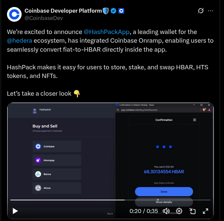Click the Brave rewards triangle icon in video
This screenshot has width=224, height=221.
tap(209, 110)
